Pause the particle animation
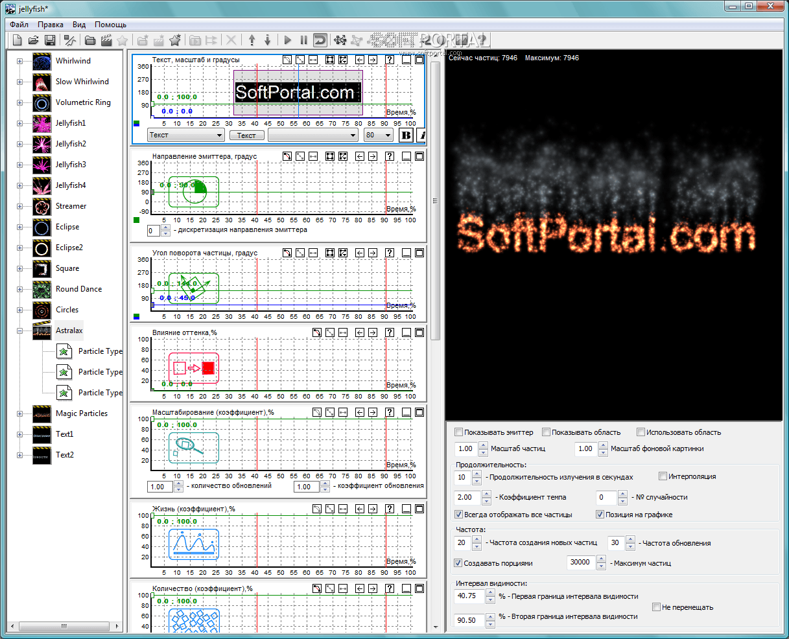Screen dimensions: 789x639 pos(303,40)
